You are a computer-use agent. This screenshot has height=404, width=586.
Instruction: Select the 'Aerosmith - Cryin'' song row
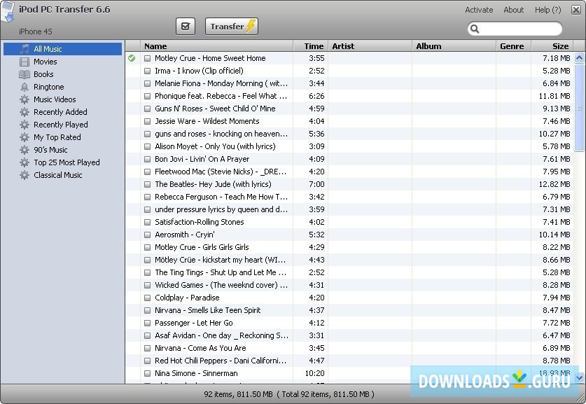pyautogui.click(x=349, y=235)
